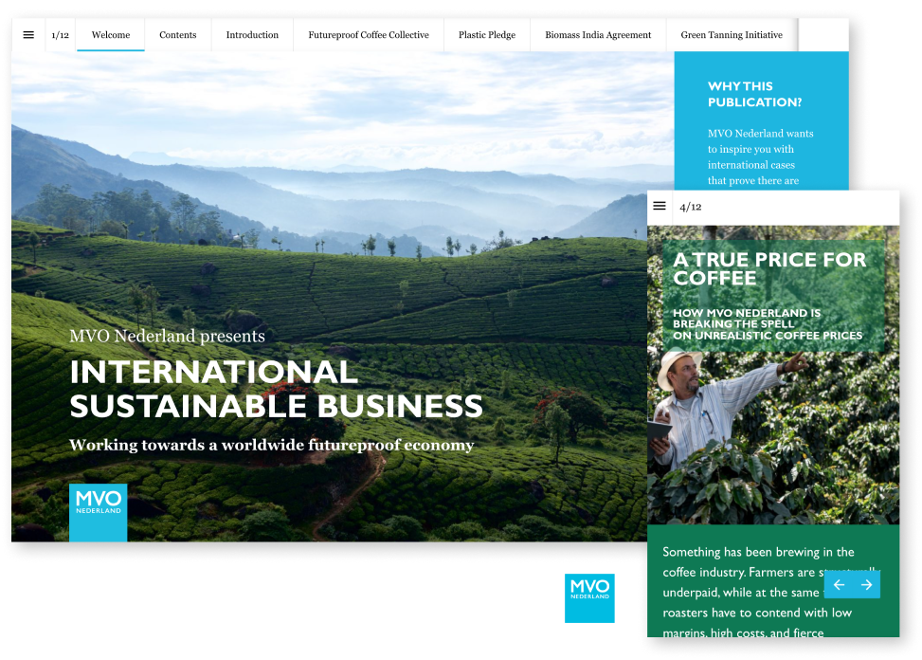Open the Introduction tab
This screenshot has width=922, height=660.
tap(252, 35)
